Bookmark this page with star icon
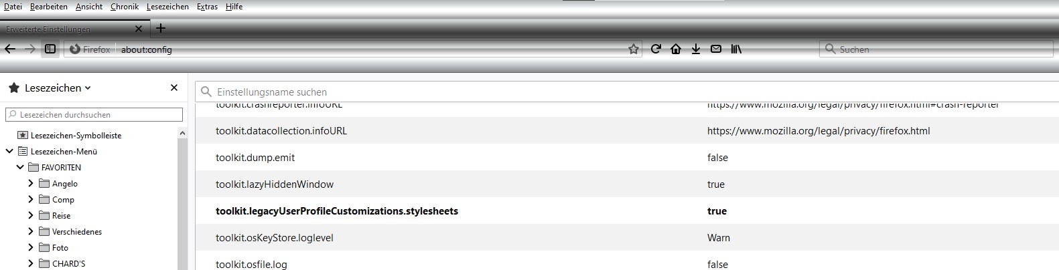 click(633, 49)
